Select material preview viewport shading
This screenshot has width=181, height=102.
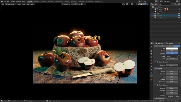click(143, 4)
